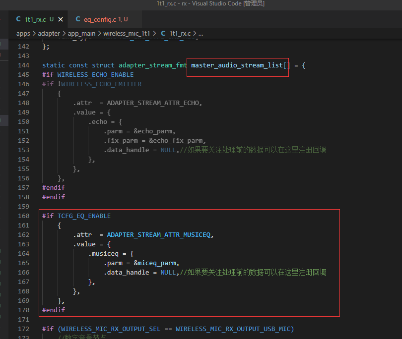
Task: Click the &echo_fix_parm reference
Action: tap(176, 141)
